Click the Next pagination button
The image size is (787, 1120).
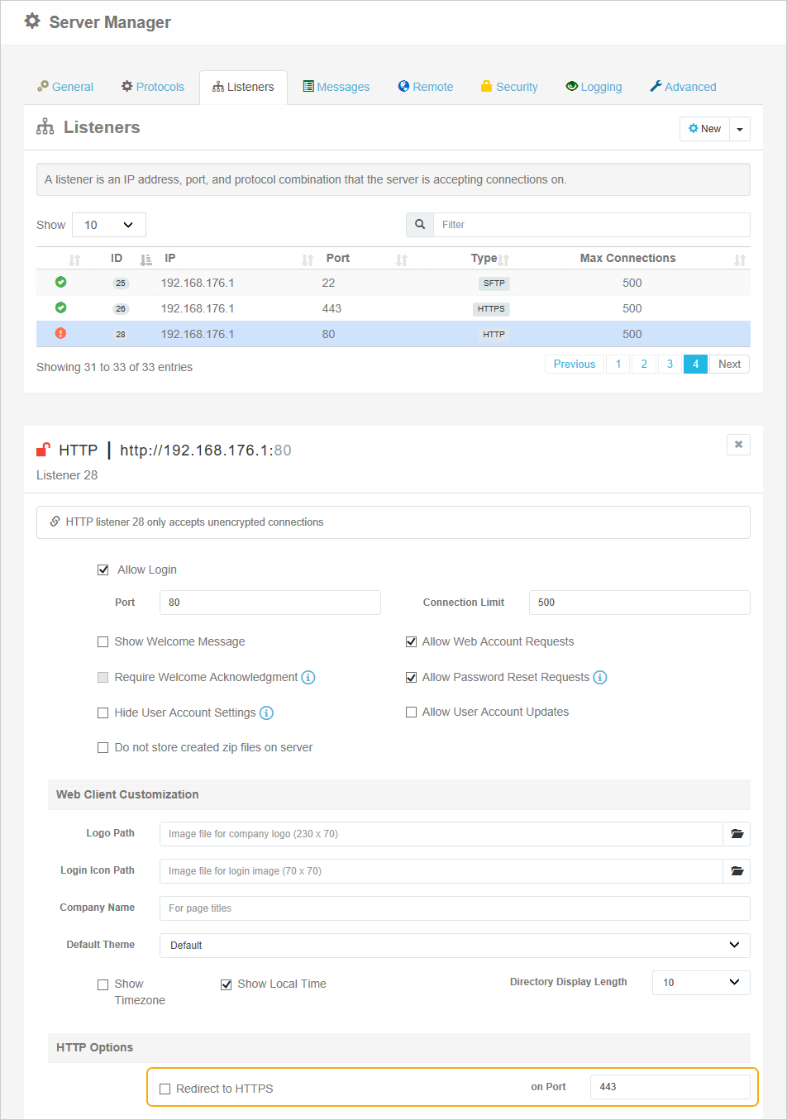(729, 365)
